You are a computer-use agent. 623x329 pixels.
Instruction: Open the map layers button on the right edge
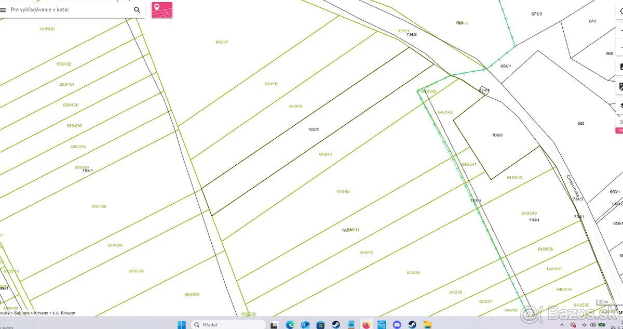[620, 105]
